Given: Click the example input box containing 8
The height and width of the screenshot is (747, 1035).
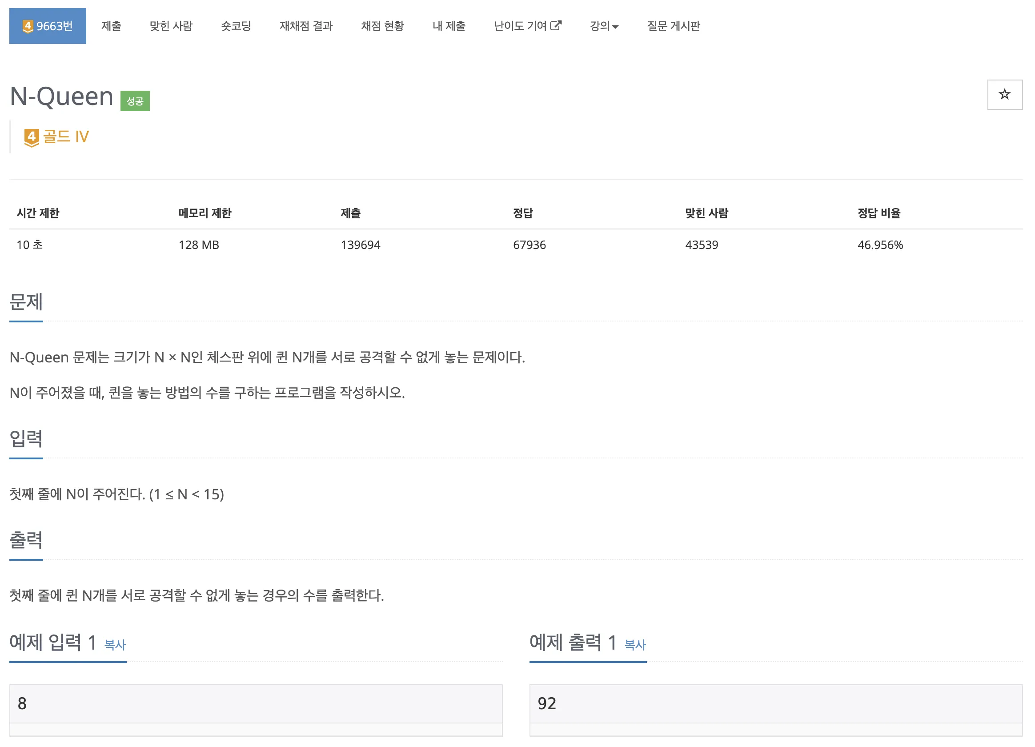Looking at the screenshot, I should [x=256, y=703].
